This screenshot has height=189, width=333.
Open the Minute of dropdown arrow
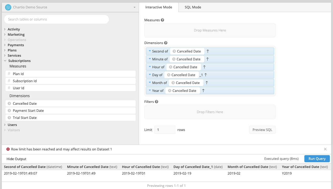click(150, 59)
